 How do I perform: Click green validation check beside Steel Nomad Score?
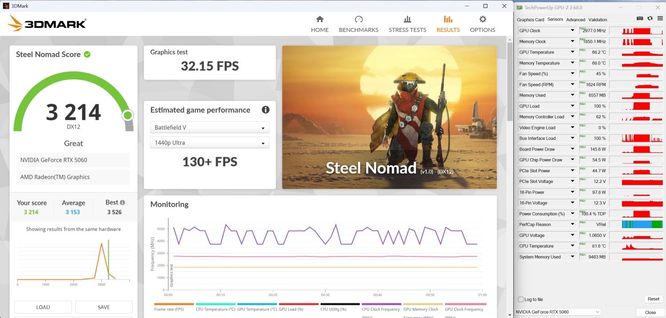[x=87, y=54]
